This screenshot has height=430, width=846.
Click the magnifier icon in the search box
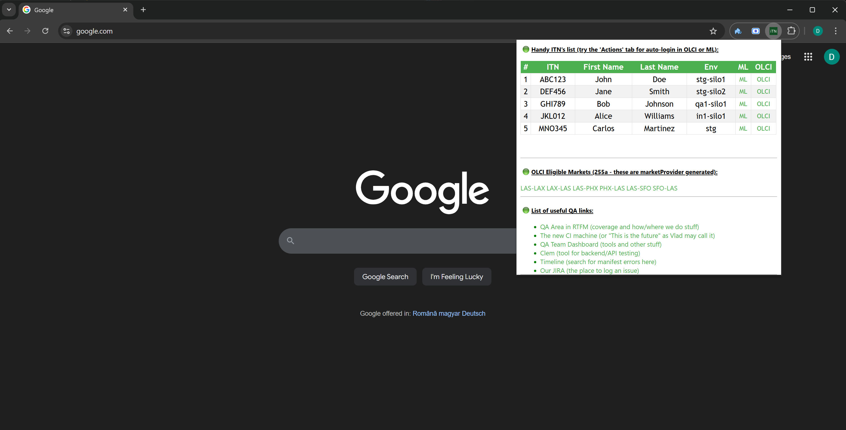pos(290,241)
